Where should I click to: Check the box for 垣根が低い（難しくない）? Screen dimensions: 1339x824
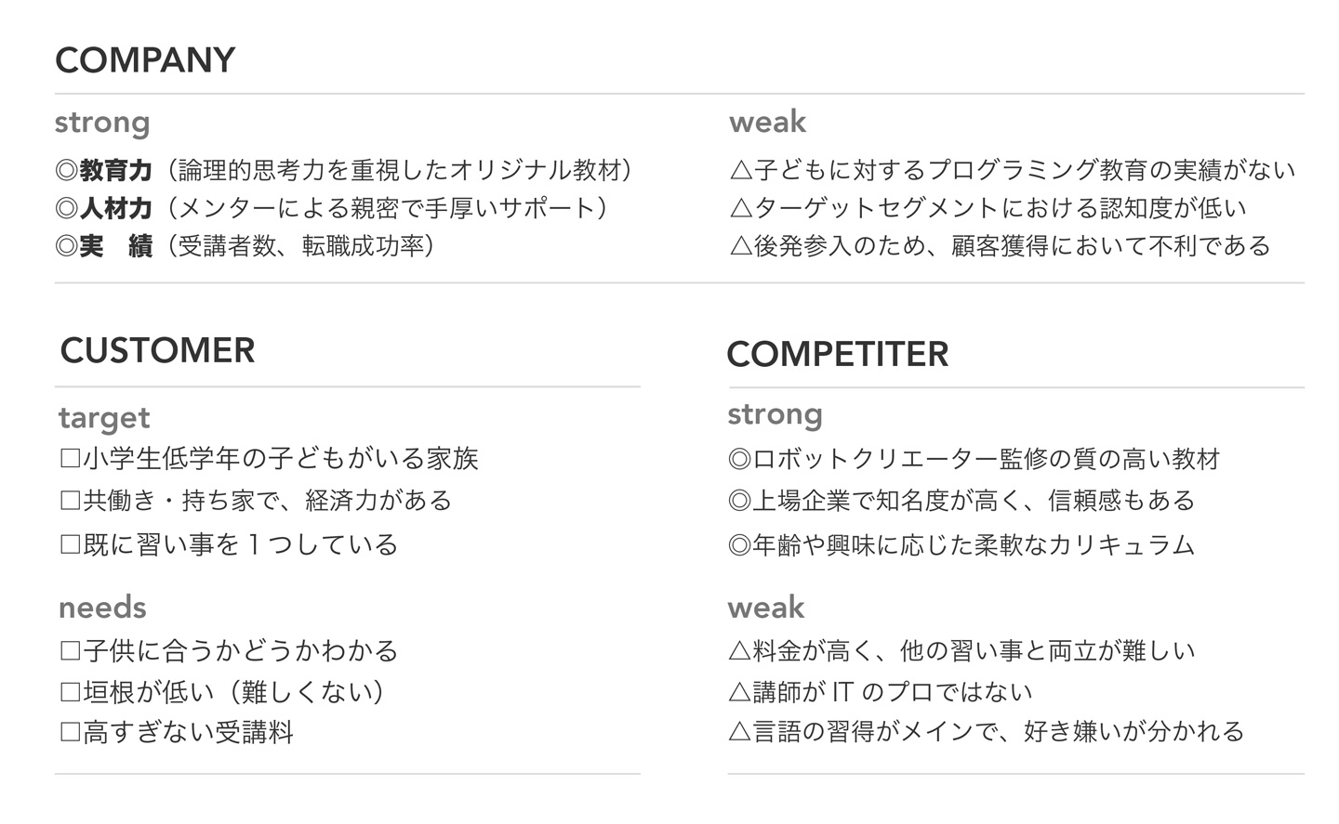[x=70, y=692]
